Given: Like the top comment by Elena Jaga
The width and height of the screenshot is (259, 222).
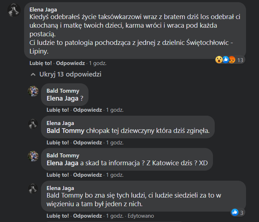Looking at the screenshot, I should pos(41,63).
